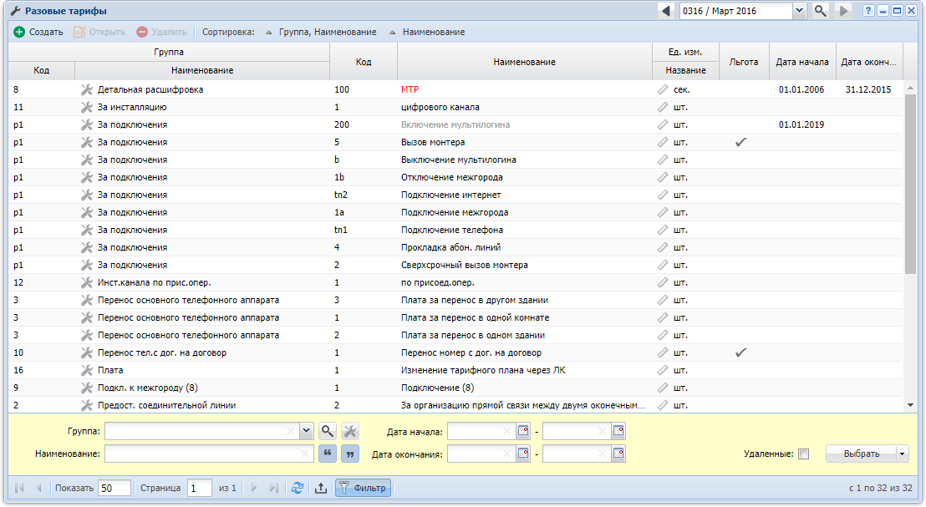Click the table vertical scrollbar thumb

(910, 184)
